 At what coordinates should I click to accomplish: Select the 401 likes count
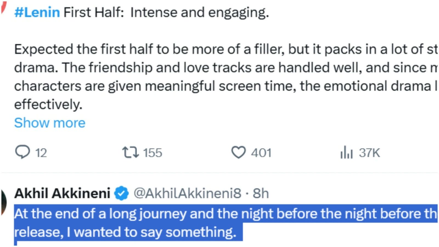(261, 153)
